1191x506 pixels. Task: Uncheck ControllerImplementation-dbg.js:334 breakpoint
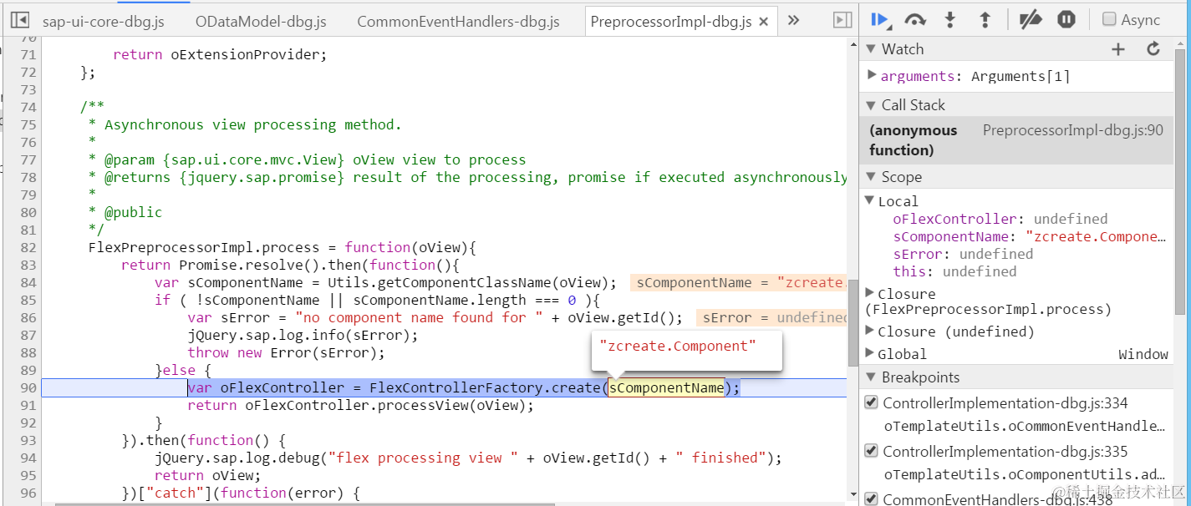click(871, 403)
